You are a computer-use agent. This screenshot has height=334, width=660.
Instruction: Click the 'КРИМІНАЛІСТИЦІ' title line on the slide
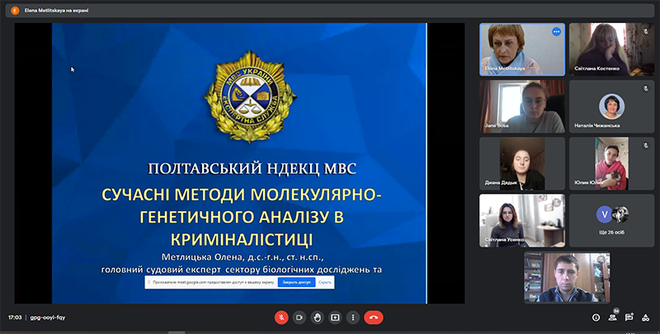[242, 239]
